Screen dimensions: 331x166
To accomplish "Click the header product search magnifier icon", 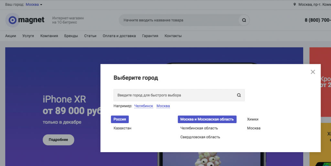I will pyautogui.click(x=244, y=20).
